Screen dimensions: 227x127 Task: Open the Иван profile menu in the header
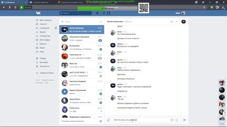pos(181,13)
